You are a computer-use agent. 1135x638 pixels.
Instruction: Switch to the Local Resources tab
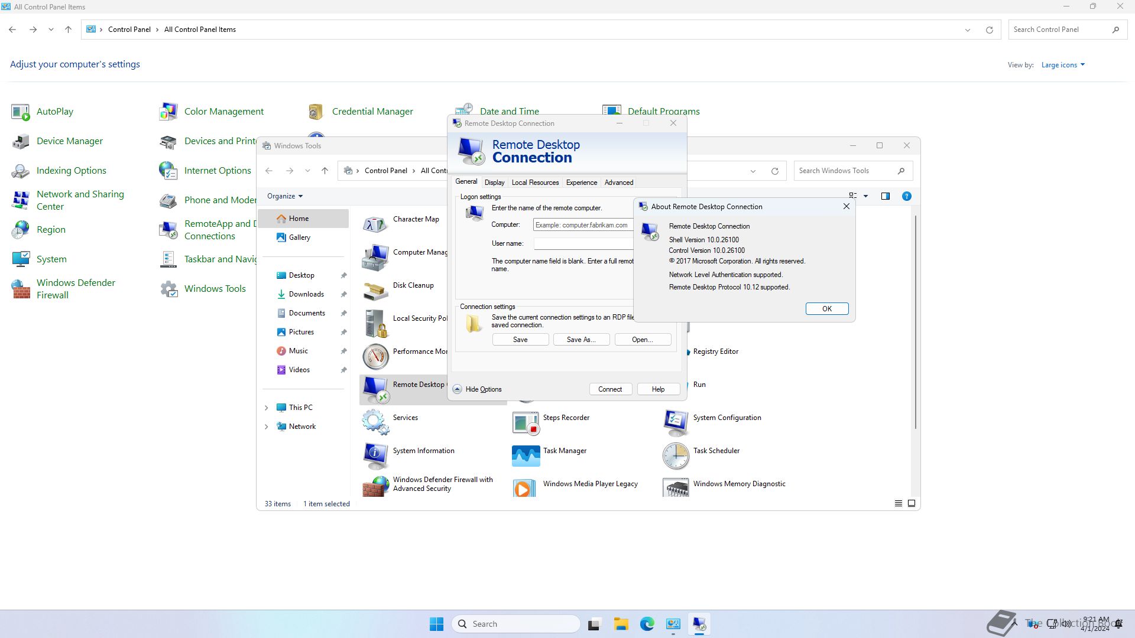click(535, 183)
